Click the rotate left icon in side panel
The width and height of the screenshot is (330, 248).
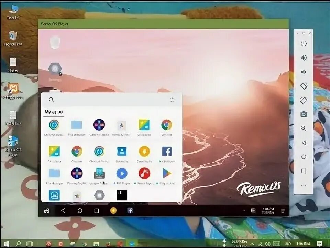[304, 86]
